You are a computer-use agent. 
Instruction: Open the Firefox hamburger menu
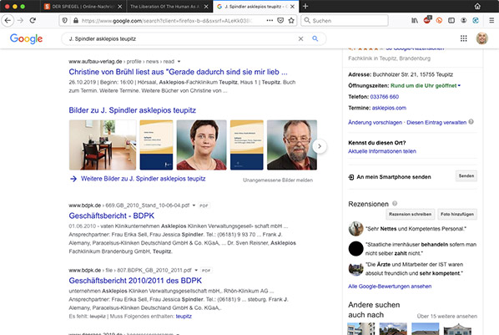pos(491,20)
